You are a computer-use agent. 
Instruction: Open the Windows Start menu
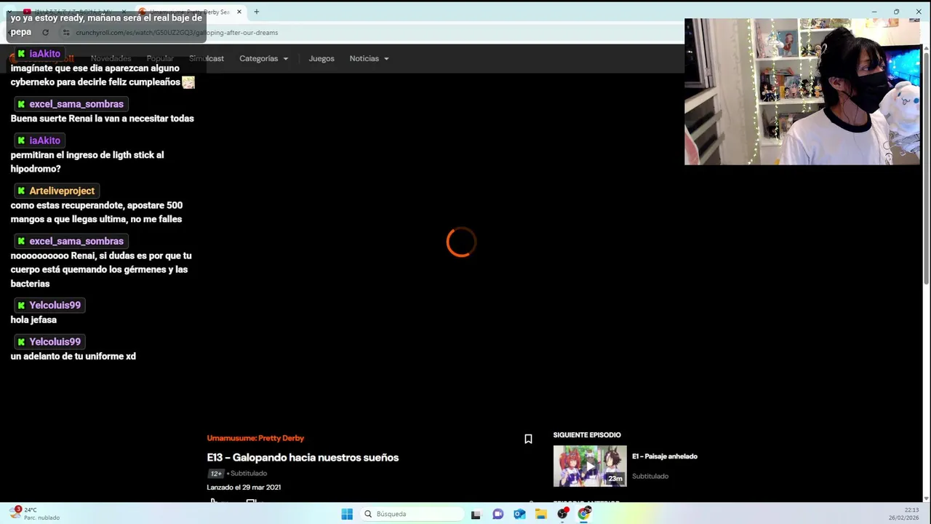pyautogui.click(x=347, y=514)
